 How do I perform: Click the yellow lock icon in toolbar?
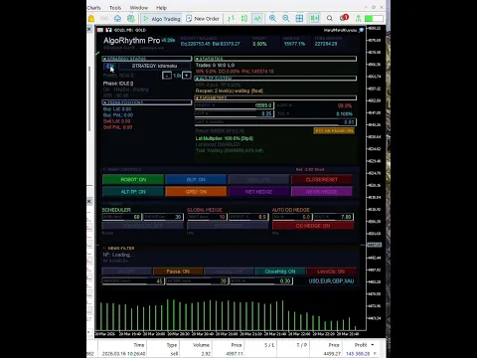point(91,19)
